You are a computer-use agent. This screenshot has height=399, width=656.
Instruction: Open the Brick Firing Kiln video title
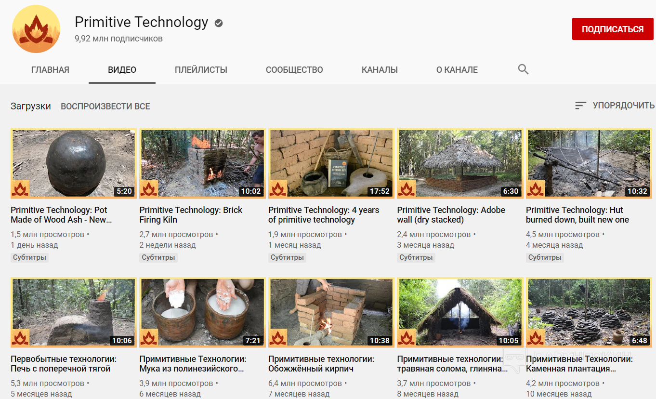click(x=191, y=215)
